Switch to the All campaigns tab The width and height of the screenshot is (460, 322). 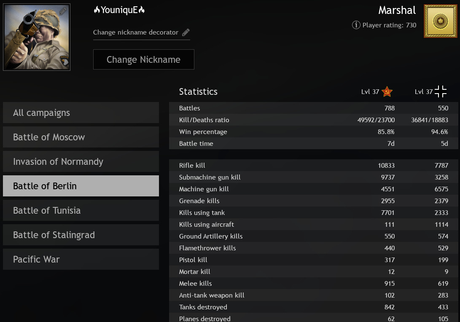[x=81, y=113]
